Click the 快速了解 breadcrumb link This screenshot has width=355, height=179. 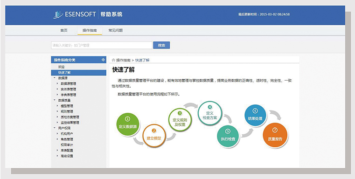pyautogui.click(x=142, y=60)
